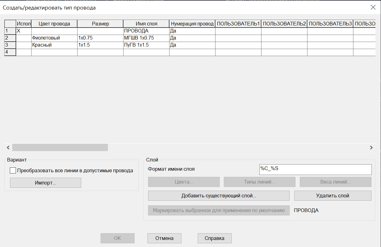
Task: Click the 'Красный' wire color cell
Action: [54, 45]
